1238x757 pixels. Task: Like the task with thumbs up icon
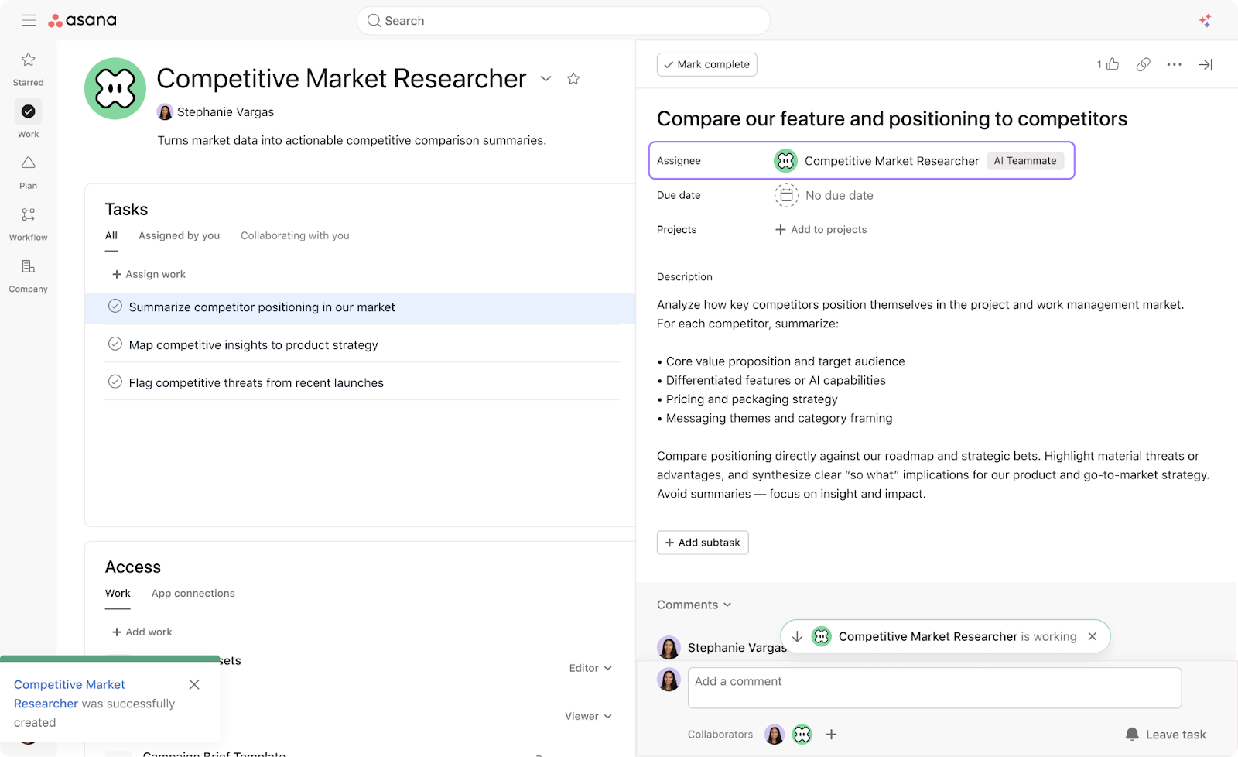point(1113,64)
